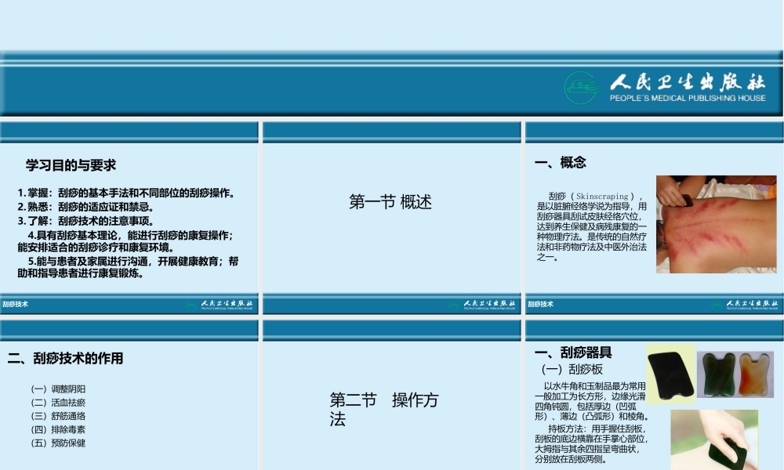Image resolution: width=784 pixels, height=470 pixels.
Task: Click footer publisher logo on 概念 slide
Action: 745,304
